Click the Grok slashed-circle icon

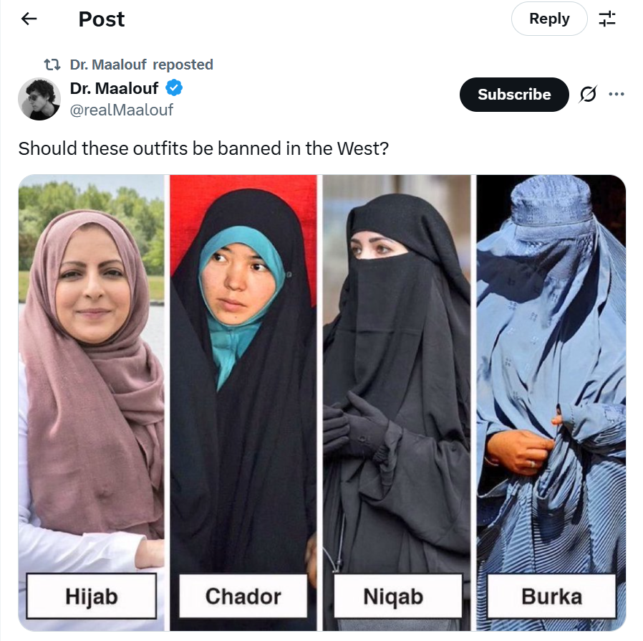588,94
